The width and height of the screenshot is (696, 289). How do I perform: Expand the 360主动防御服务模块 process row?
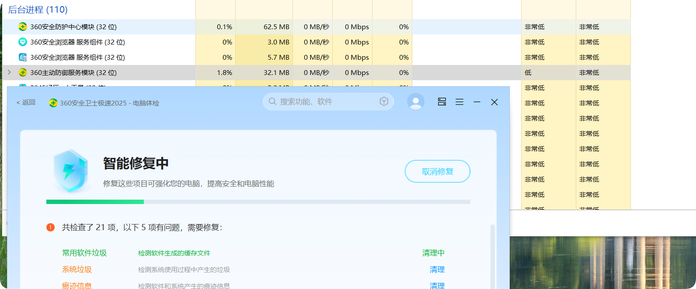pos(9,72)
